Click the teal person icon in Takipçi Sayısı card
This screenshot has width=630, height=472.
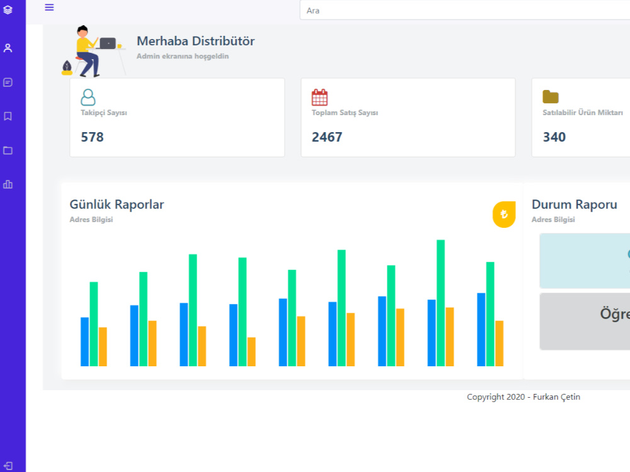point(88,97)
